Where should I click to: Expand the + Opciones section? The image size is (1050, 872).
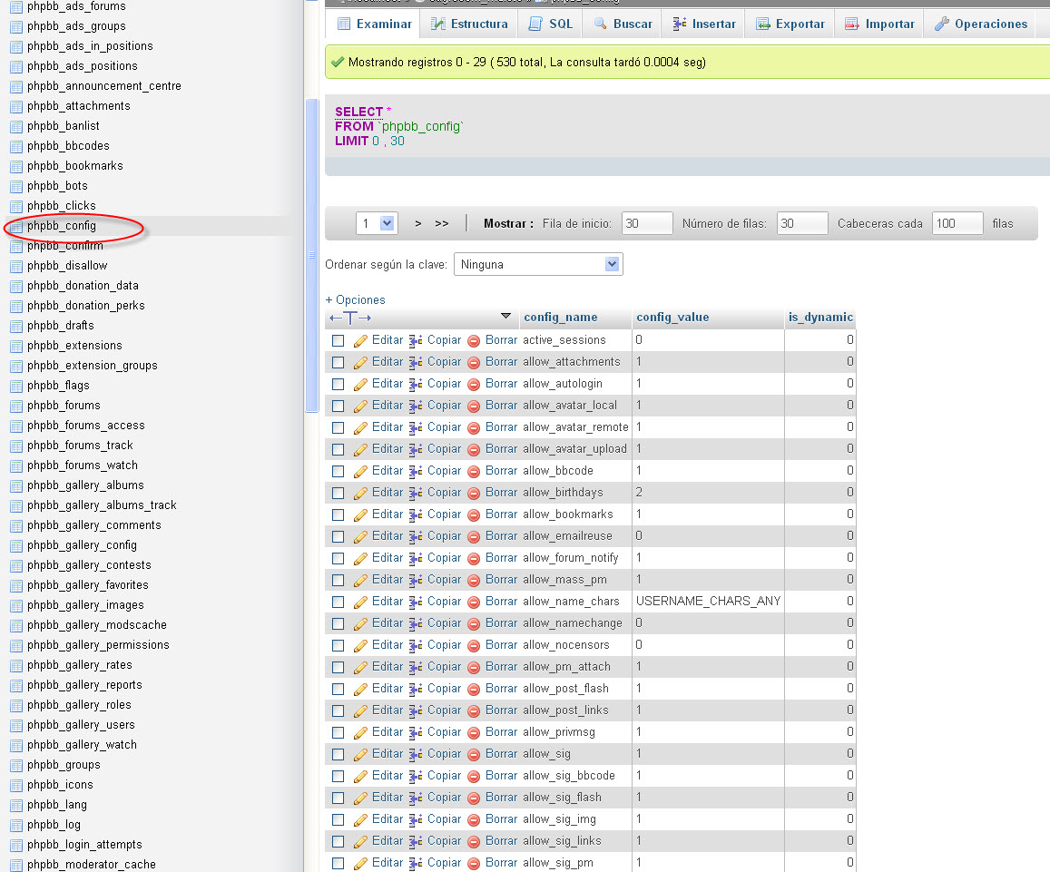pos(355,299)
